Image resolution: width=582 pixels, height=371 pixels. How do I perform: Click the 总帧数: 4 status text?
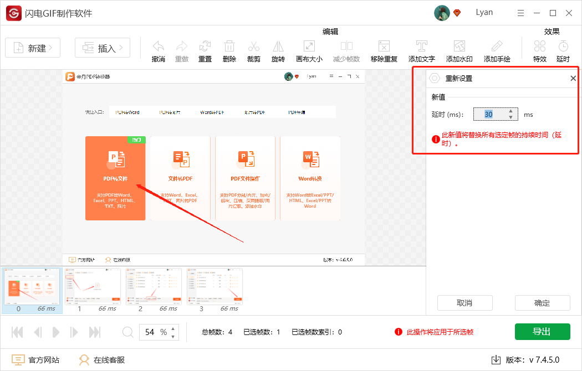coord(217,332)
